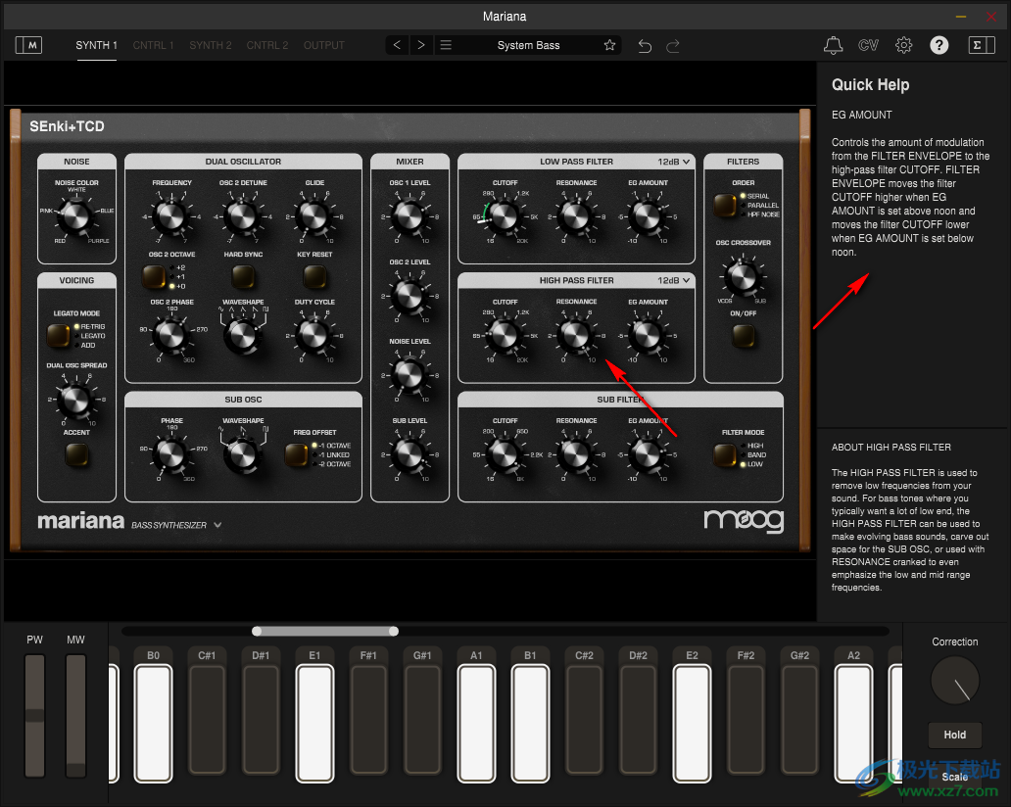
Task: Open the settings gear icon
Action: 903,44
